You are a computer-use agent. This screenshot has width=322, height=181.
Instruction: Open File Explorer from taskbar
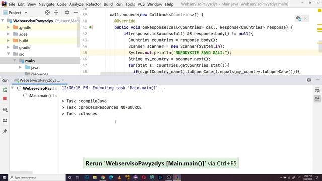tap(95, 177)
